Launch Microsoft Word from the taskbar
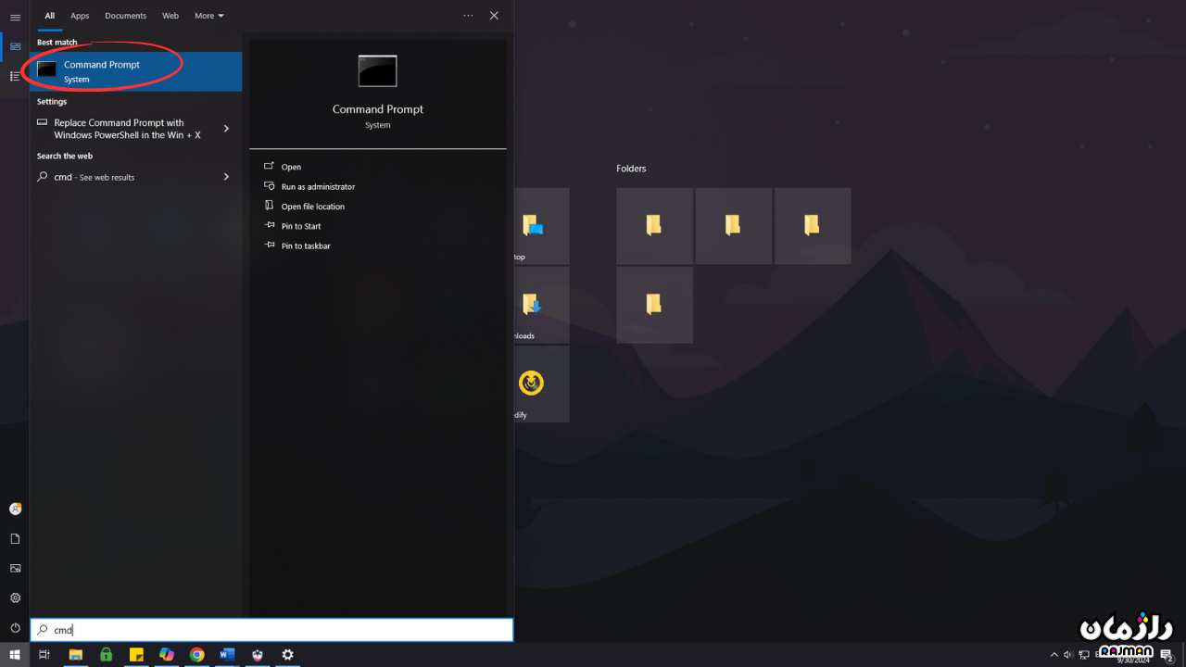The width and height of the screenshot is (1186, 667). click(x=227, y=655)
